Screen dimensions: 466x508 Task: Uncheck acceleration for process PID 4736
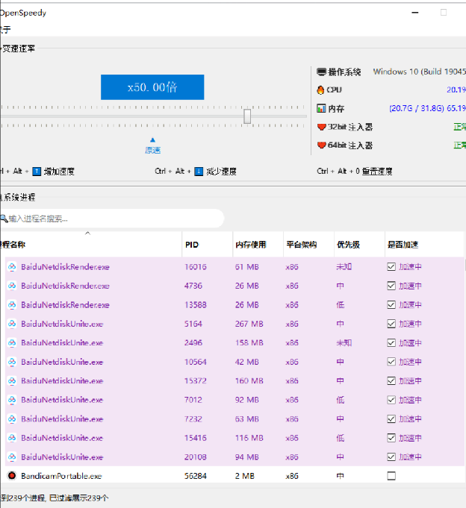391,286
